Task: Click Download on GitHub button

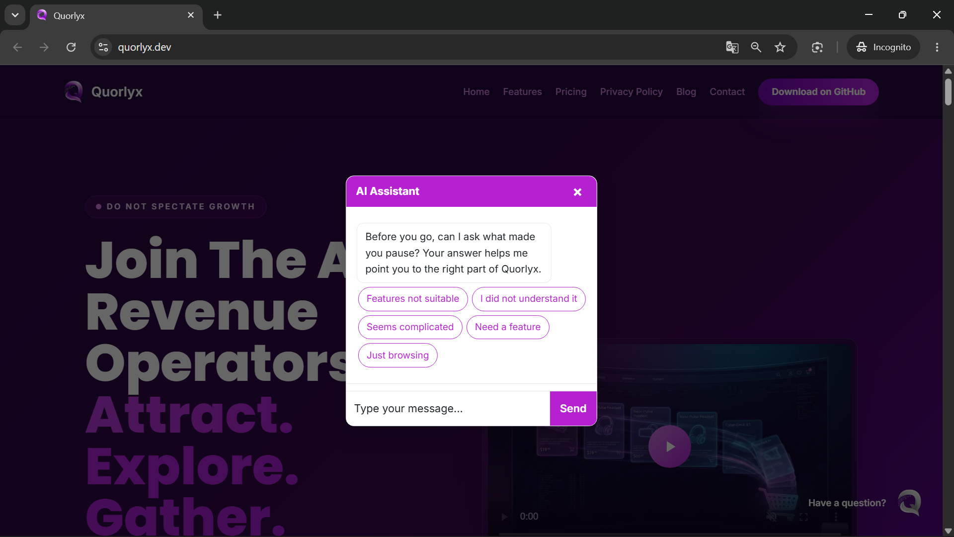Action: [x=818, y=92]
